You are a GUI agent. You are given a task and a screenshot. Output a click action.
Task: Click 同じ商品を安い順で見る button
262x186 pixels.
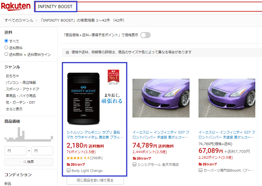click(95, 180)
